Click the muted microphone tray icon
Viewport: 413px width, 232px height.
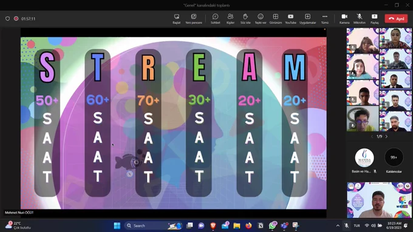[x=347, y=225]
